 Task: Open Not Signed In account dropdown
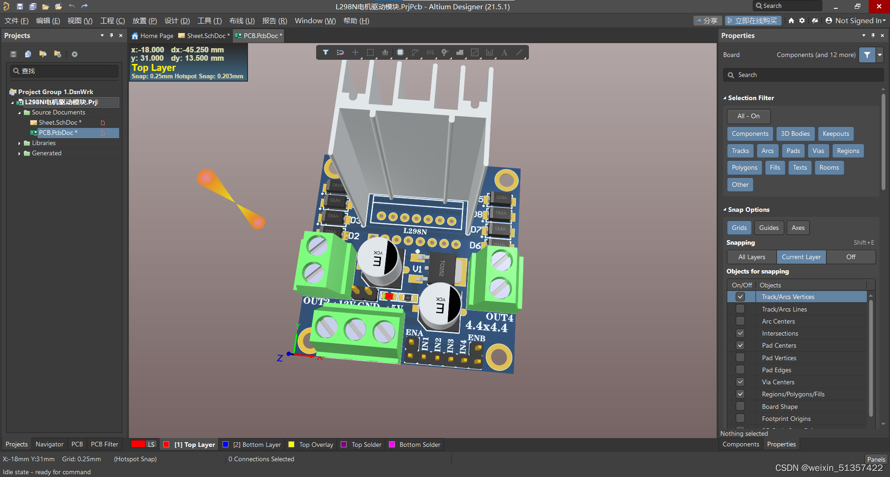856,20
